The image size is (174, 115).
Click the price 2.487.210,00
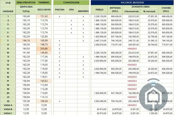100,41
